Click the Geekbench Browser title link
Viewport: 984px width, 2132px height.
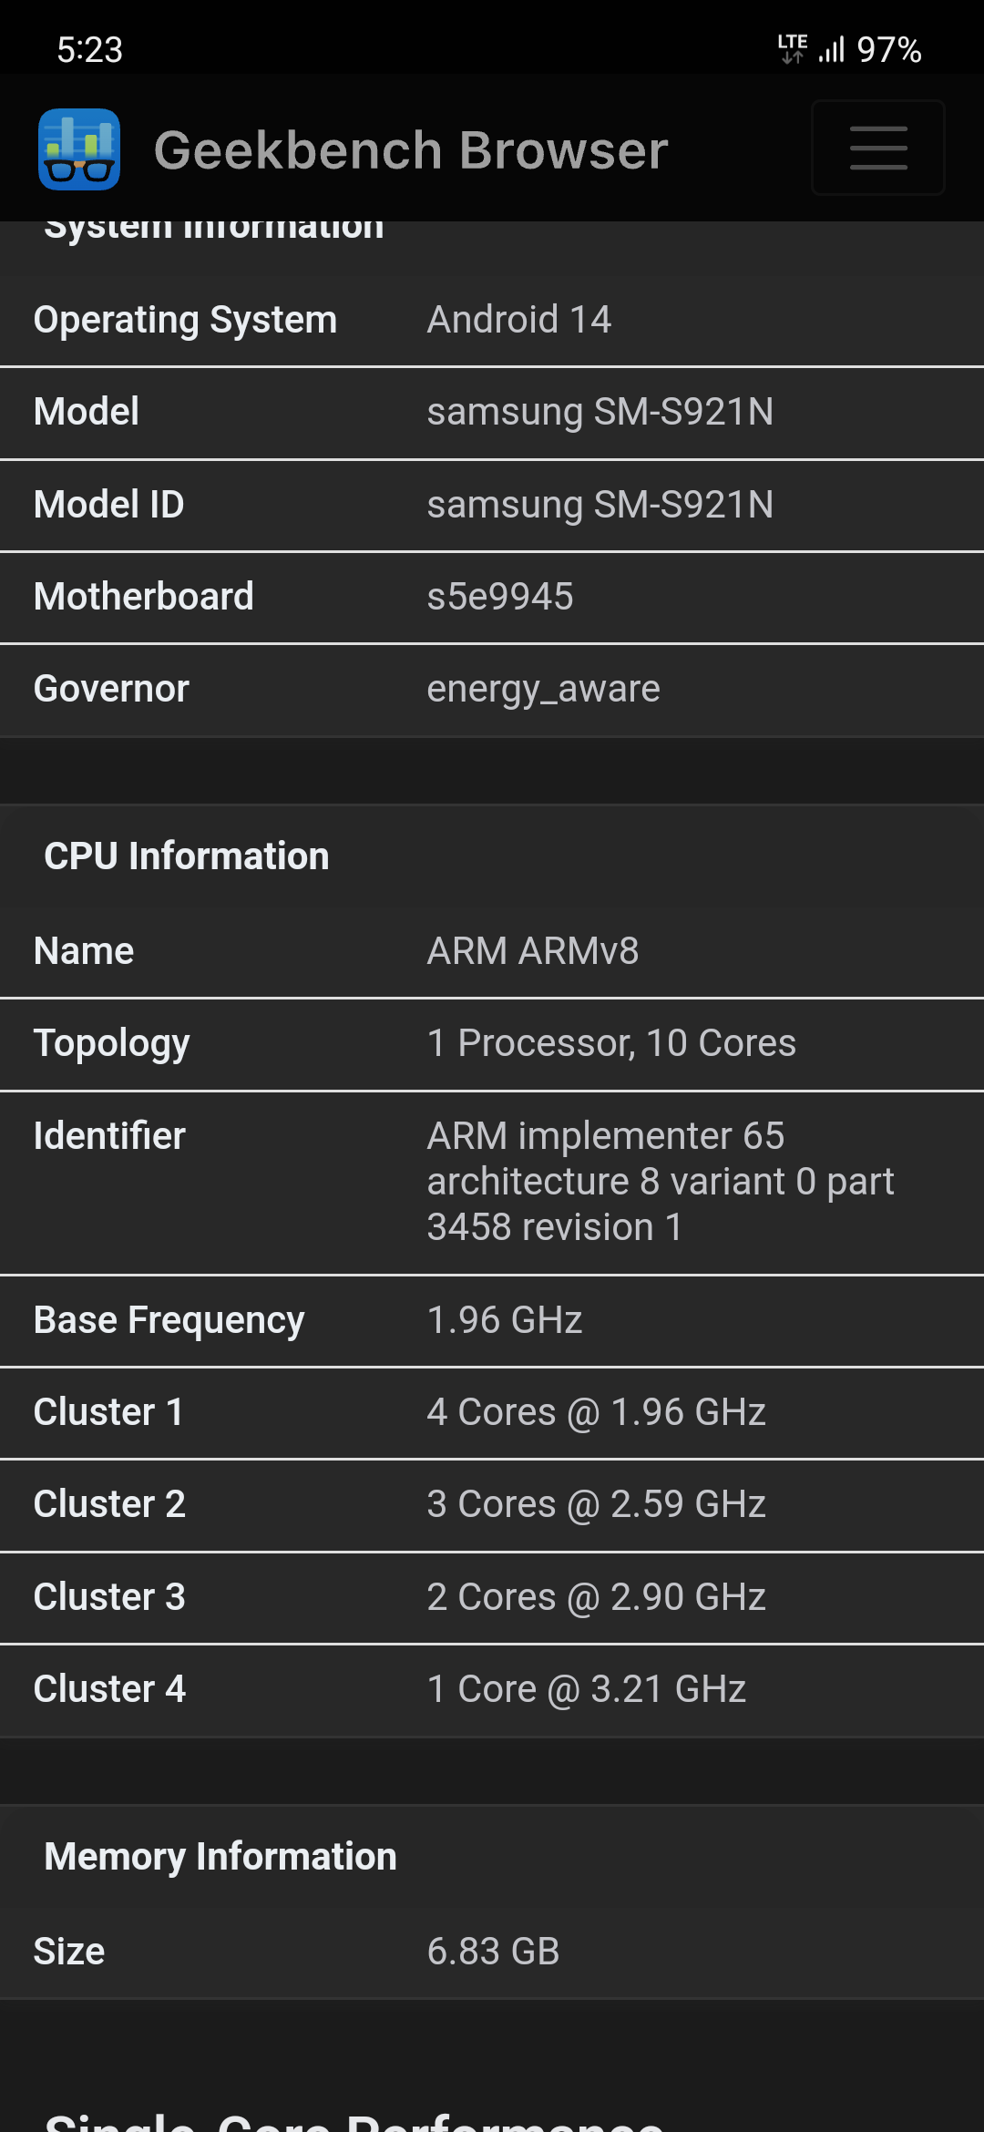pyautogui.click(x=411, y=150)
